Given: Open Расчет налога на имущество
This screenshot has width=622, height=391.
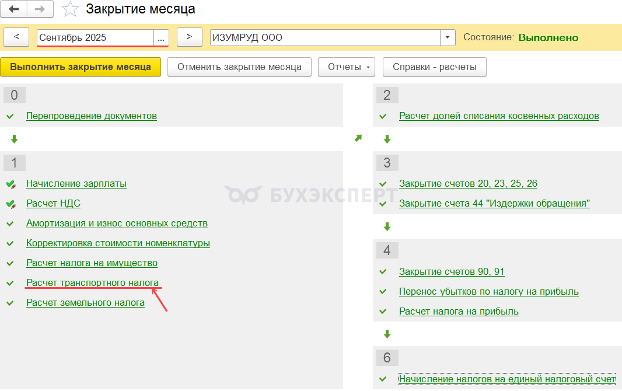Looking at the screenshot, I should click(x=92, y=263).
